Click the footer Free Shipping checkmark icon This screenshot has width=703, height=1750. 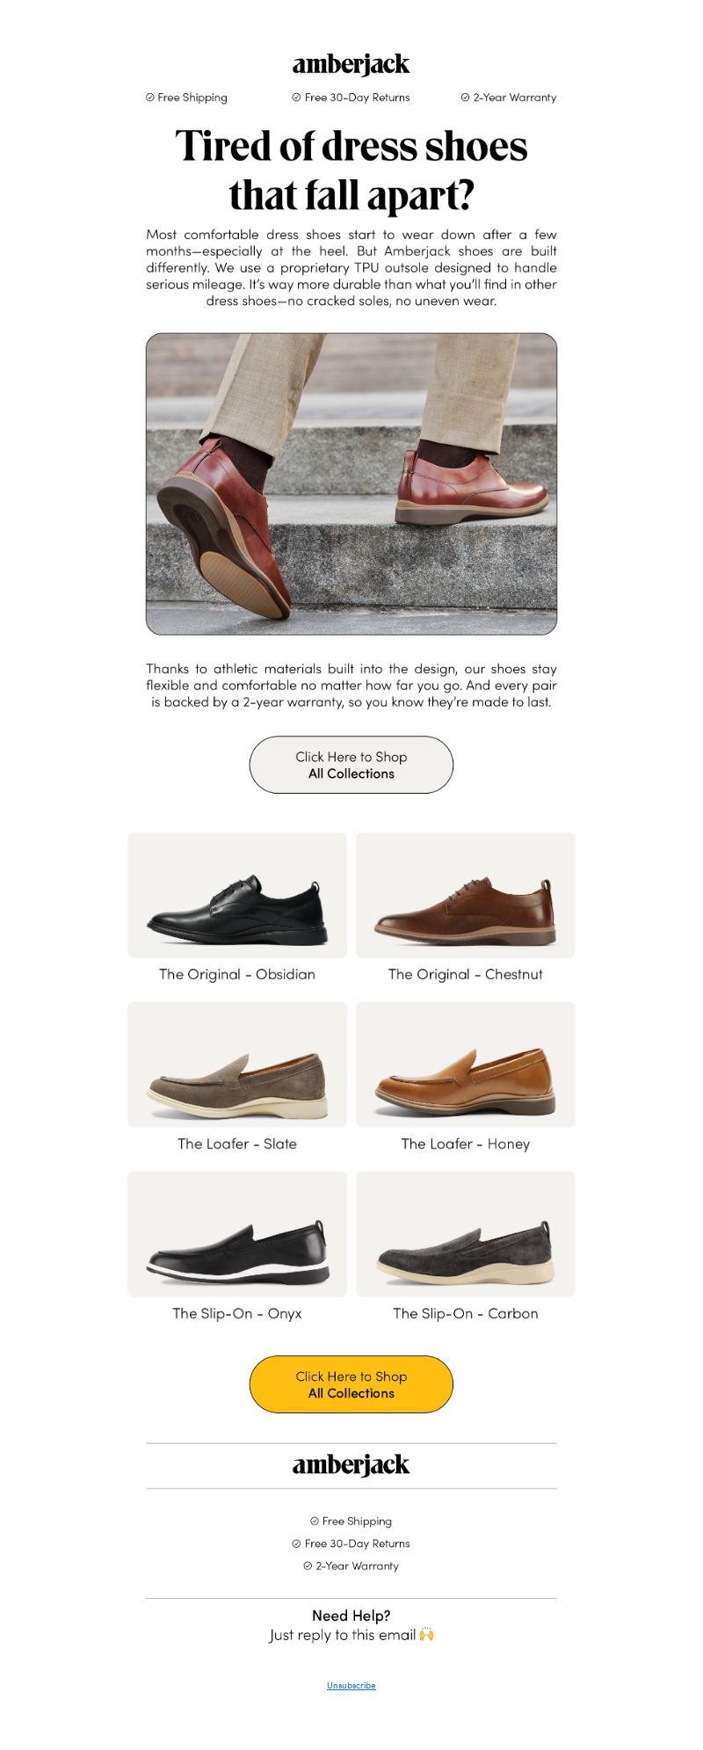314,1521
